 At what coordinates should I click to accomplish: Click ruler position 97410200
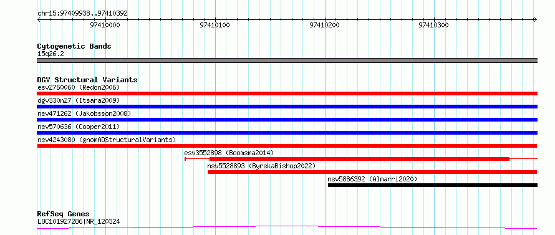point(324,25)
